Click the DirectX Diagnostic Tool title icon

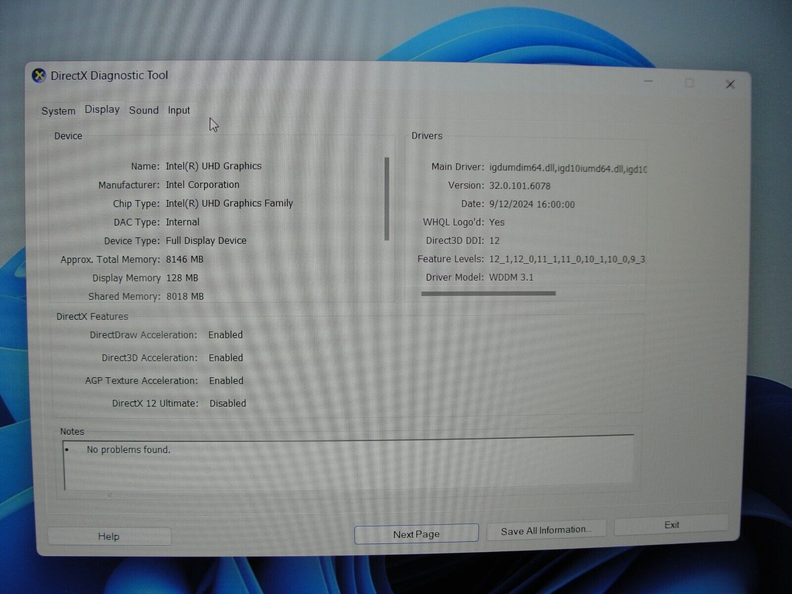[x=39, y=76]
